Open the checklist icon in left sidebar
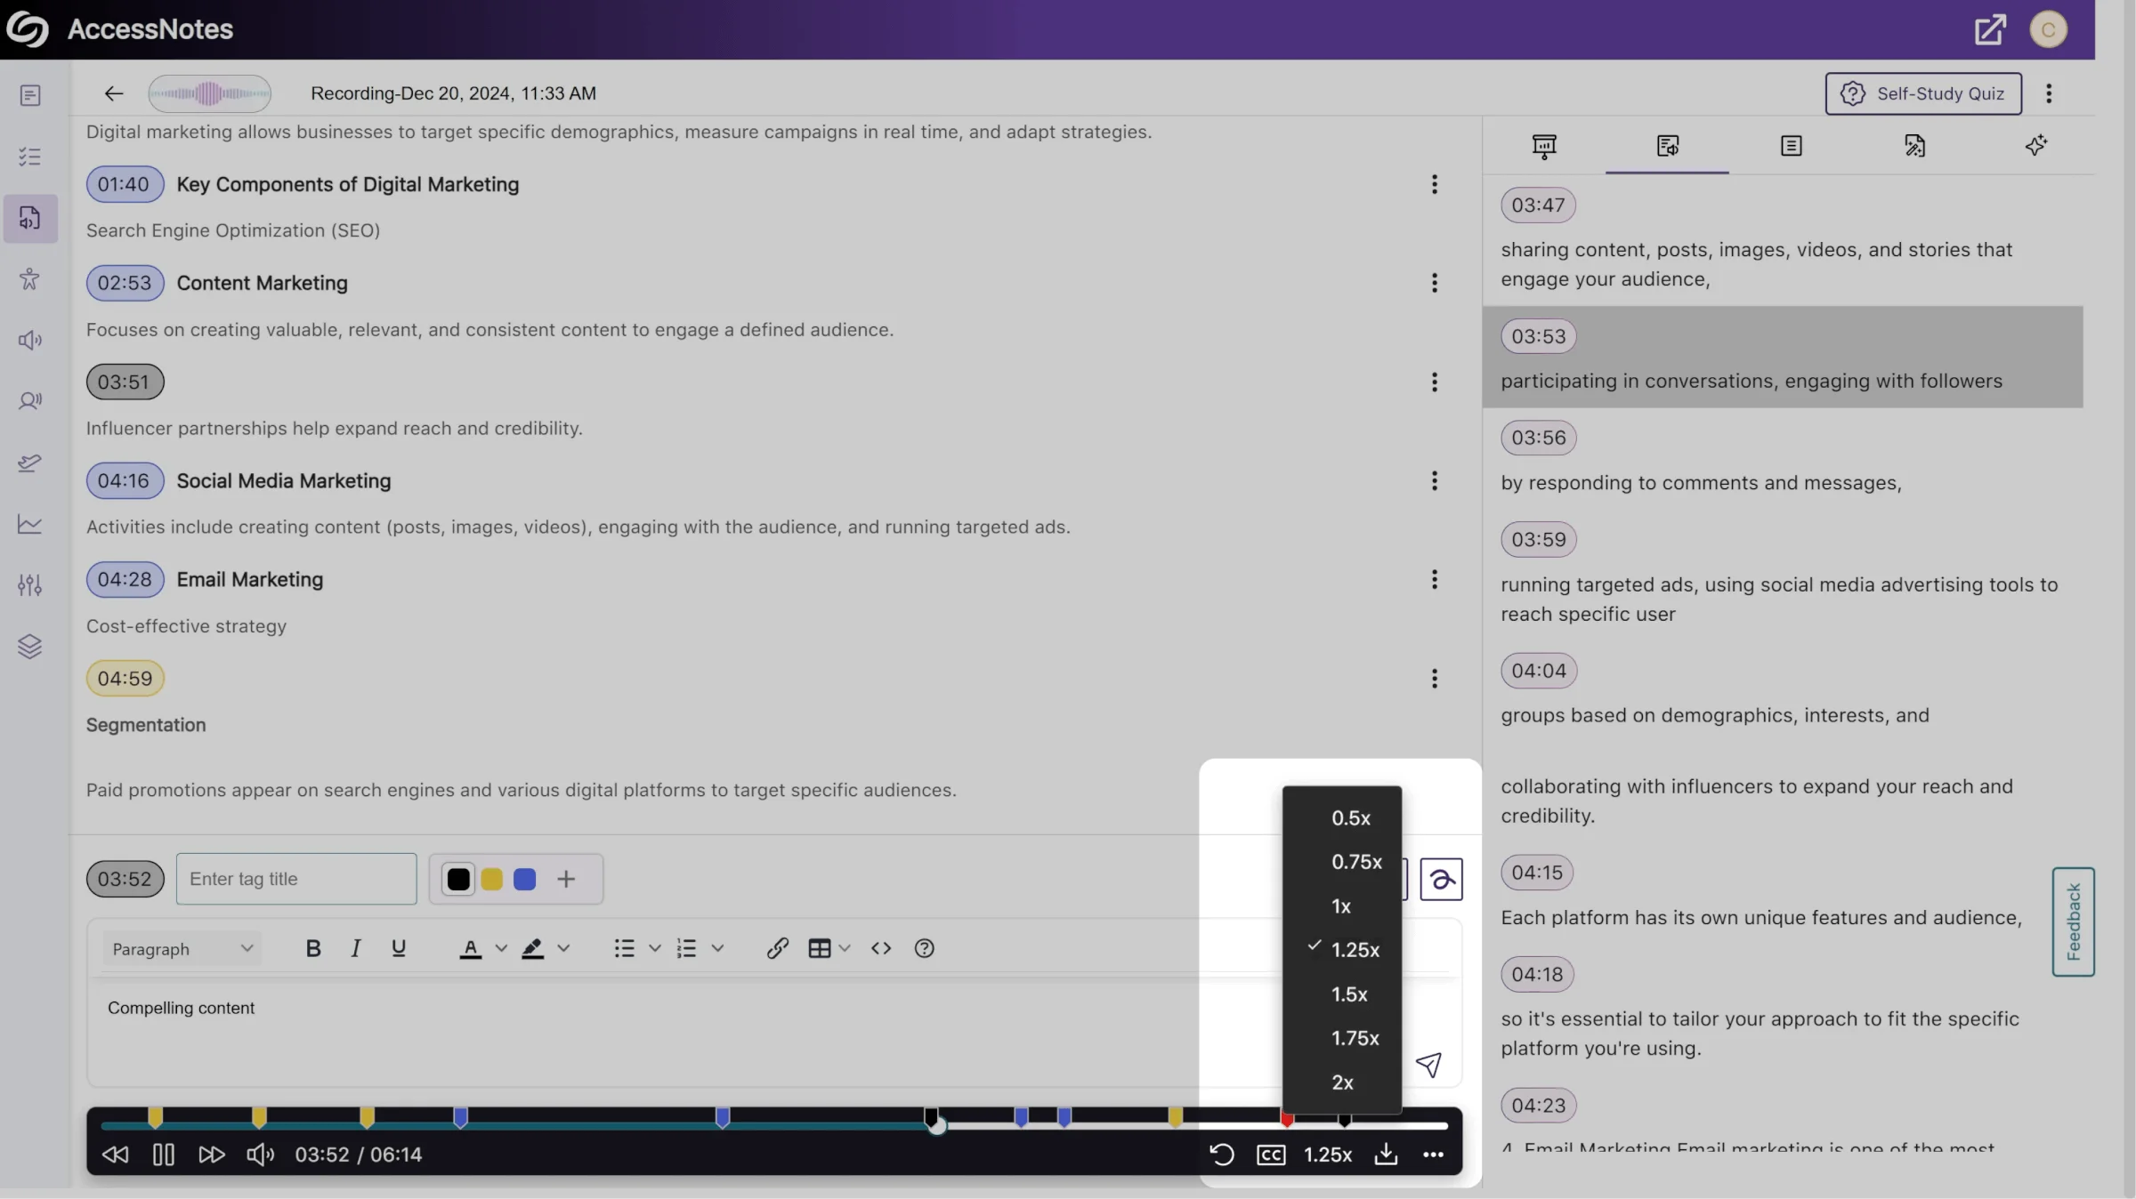This screenshot has height=1199, width=2136. point(30,157)
